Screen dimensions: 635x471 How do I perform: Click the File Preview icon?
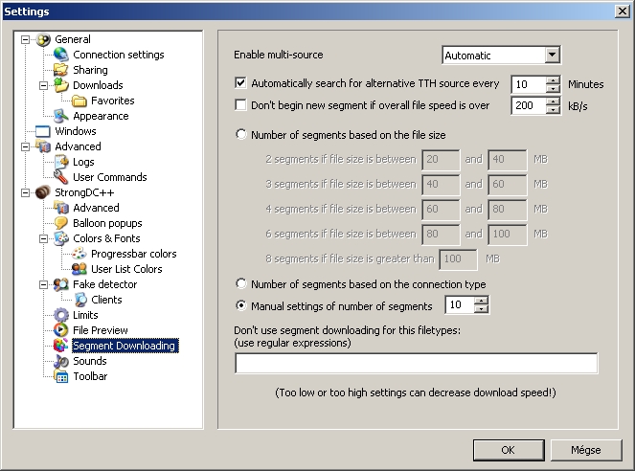(61, 330)
